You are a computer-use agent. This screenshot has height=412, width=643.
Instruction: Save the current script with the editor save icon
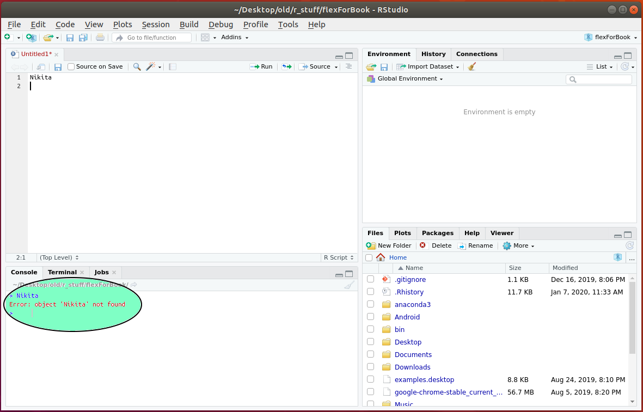[58, 66]
